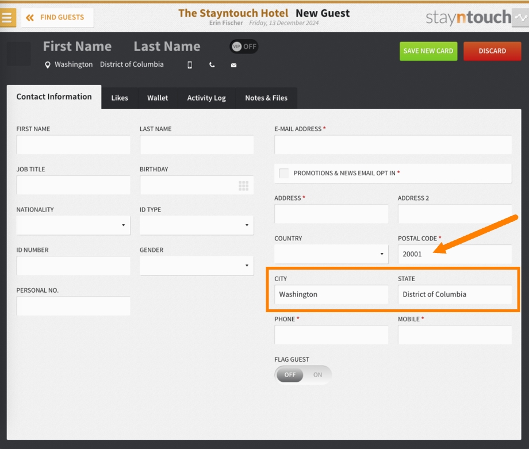Click the guest avatar placeholder
The width and height of the screenshot is (529, 449).
18,53
